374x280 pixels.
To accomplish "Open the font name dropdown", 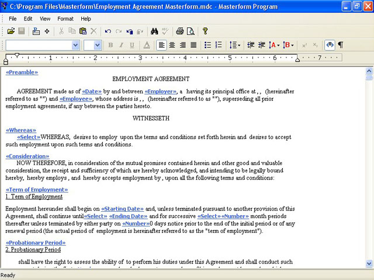I will [x=75, y=45].
